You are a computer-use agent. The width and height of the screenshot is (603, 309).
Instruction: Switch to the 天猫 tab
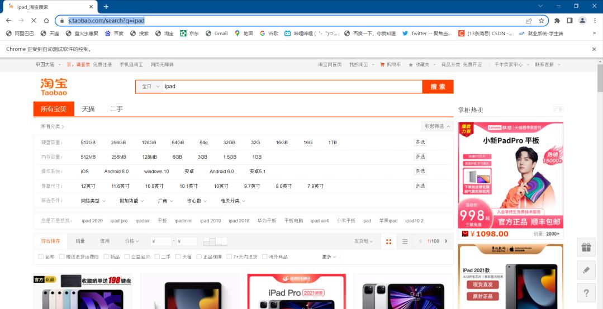pyautogui.click(x=88, y=109)
